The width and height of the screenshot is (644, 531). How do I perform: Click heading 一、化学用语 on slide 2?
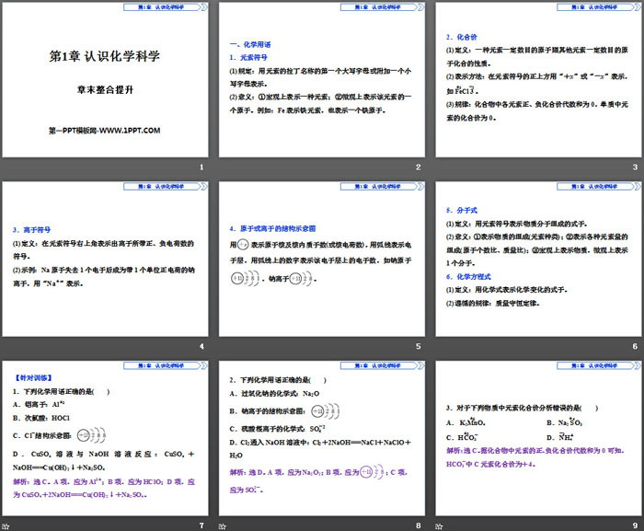tap(250, 44)
